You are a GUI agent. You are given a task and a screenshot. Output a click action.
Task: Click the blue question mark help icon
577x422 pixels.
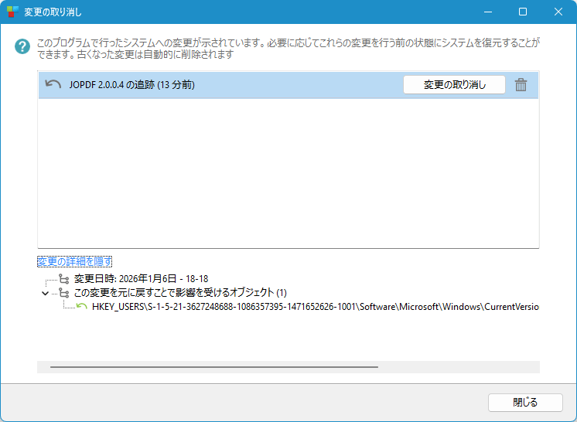[x=21, y=46]
